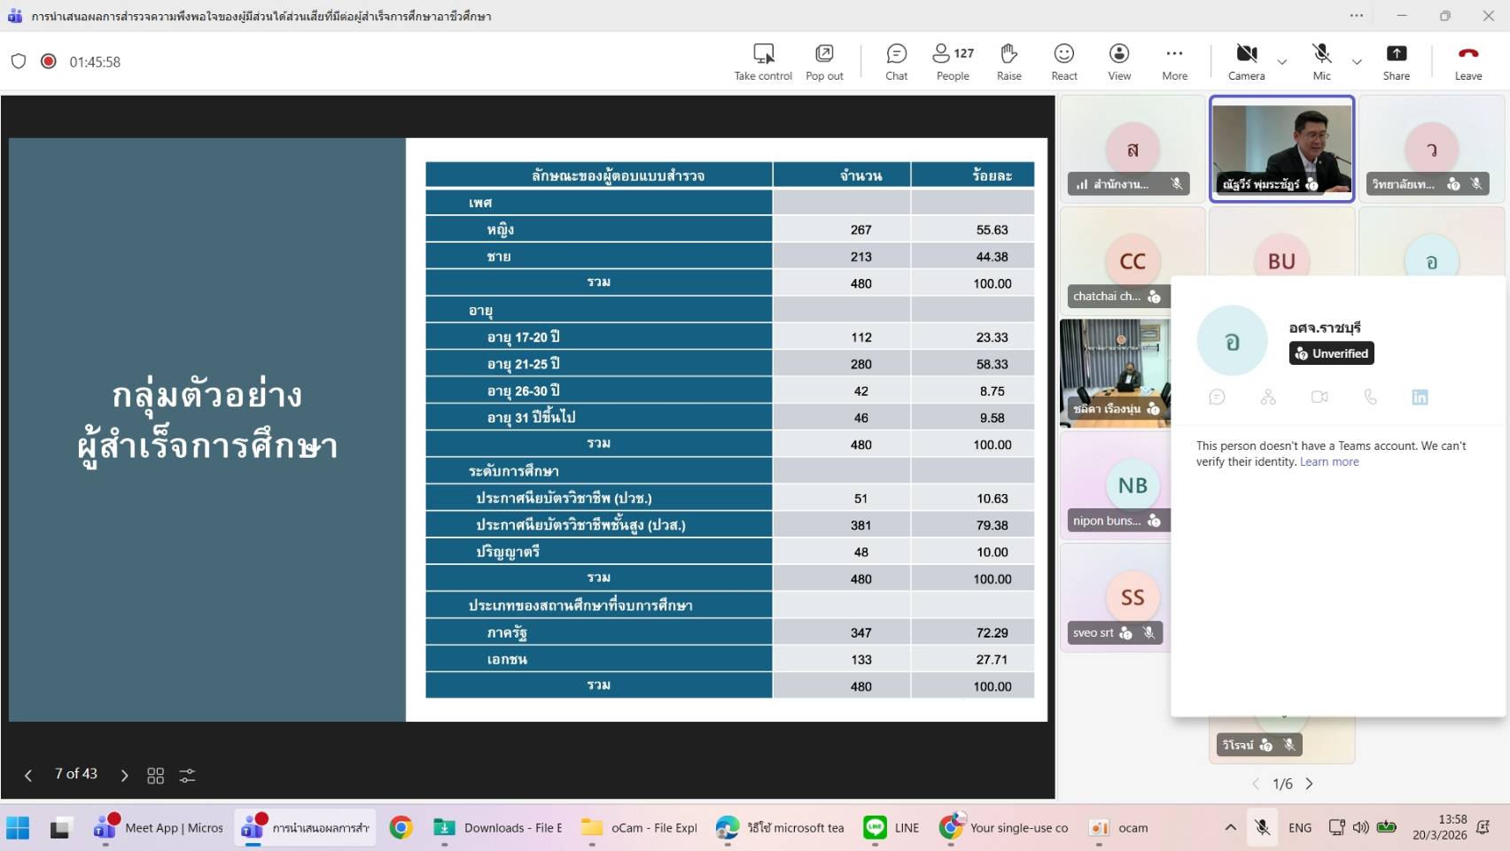This screenshot has height=851, width=1510.
Task: Open the React emoji picker
Action: point(1063,54)
